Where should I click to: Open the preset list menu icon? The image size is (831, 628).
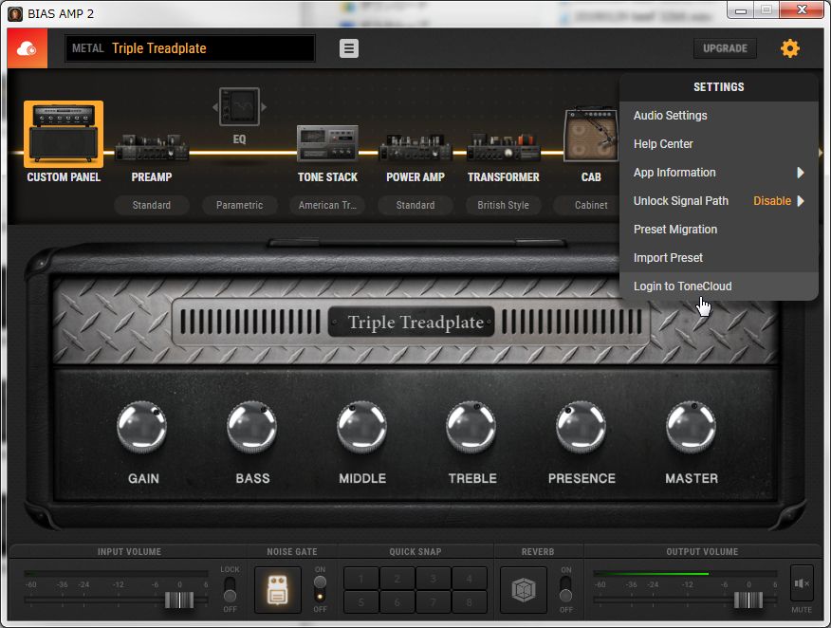[349, 48]
